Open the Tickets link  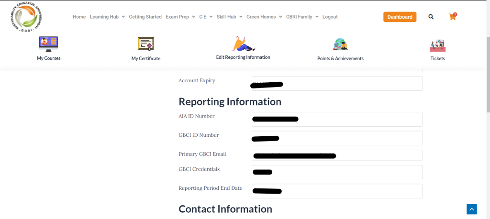pyautogui.click(x=437, y=58)
